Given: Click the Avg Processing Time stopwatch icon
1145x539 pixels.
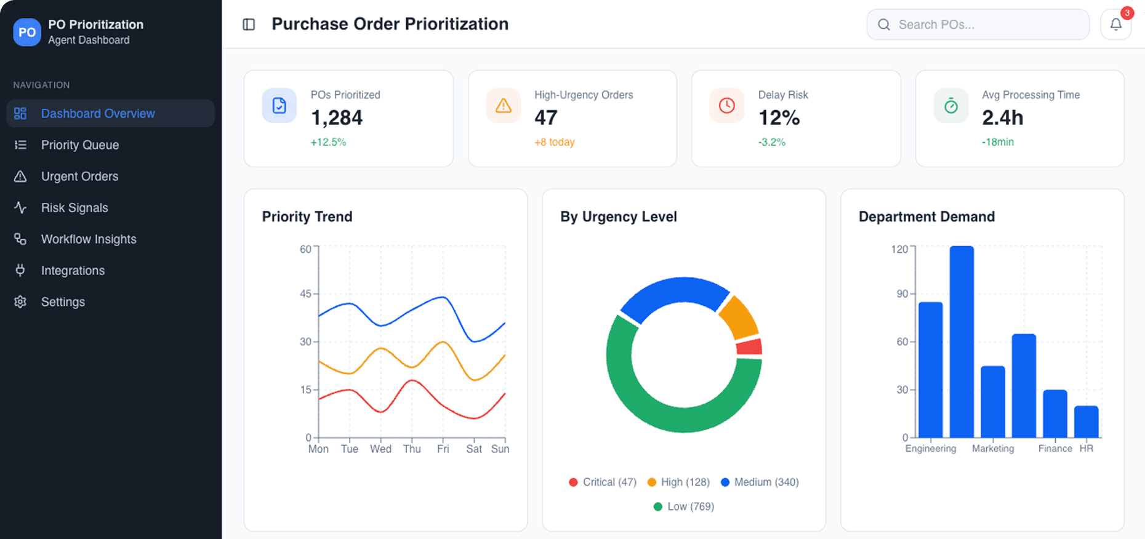Looking at the screenshot, I should [951, 106].
